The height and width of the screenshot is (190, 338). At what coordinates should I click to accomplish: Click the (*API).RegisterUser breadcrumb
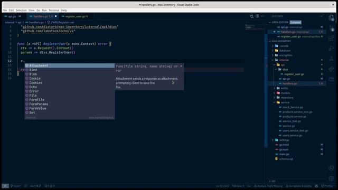pyautogui.click(x=61, y=22)
